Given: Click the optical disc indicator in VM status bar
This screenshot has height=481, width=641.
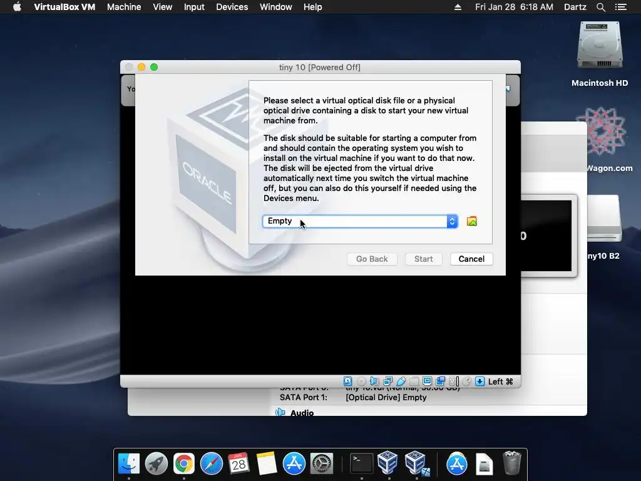Looking at the screenshot, I should click(361, 381).
